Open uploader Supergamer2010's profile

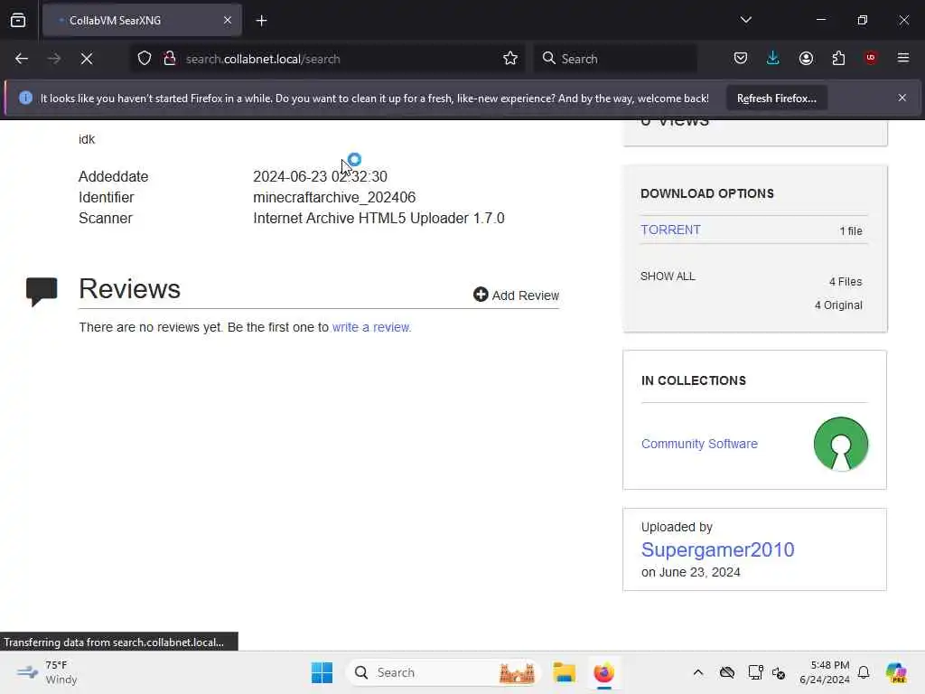(717, 549)
